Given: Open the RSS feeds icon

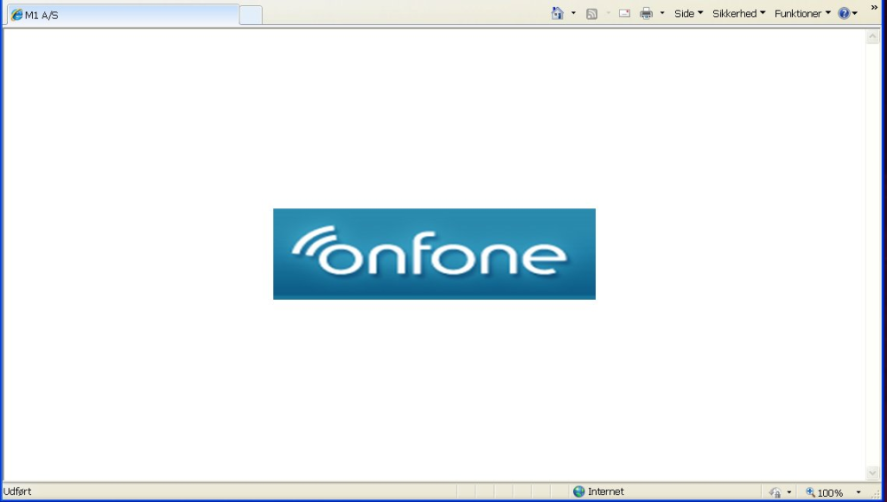Looking at the screenshot, I should pyautogui.click(x=592, y=13).
